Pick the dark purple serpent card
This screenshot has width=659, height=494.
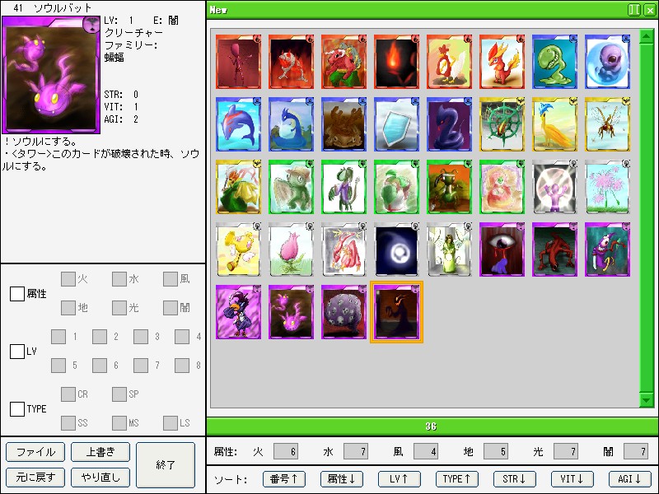click(x=449, y=124)
